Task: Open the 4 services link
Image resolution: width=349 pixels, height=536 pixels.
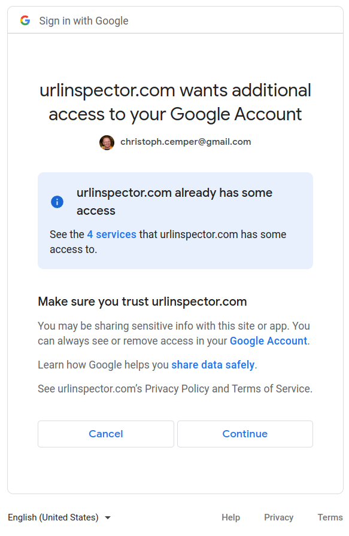Action: pos(111,234)
